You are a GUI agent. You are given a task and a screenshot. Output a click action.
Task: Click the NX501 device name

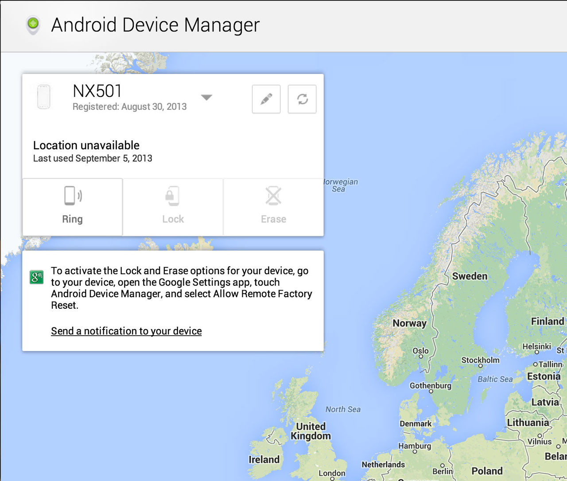(x=97, y=91)
